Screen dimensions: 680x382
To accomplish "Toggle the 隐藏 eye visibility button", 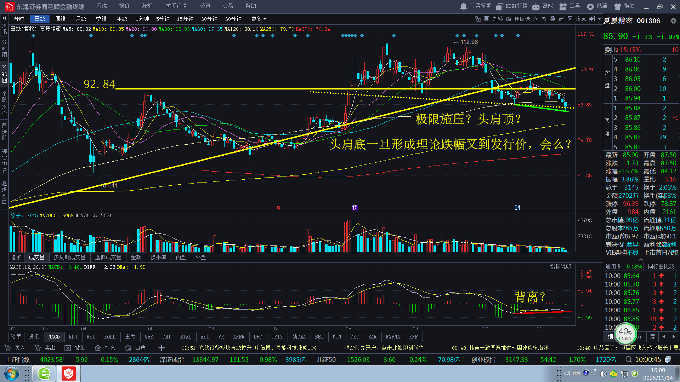I will click(x=590, y=6).
